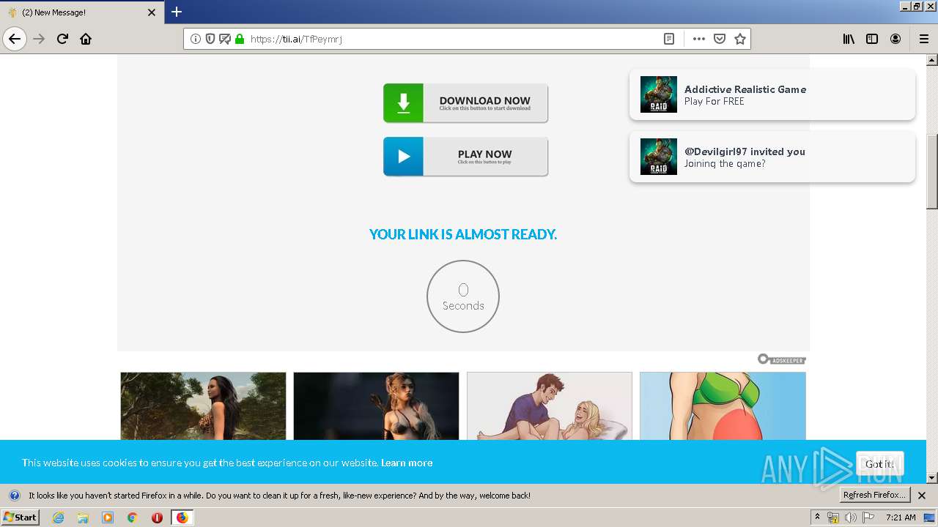
Task: Open Windows Explorer folder taskbar icon
Action: [83, 517]
